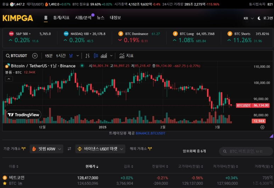Open the 바이낸스 USDT 마켓 dropdown

pyautogui.click(x=100, y=149)
